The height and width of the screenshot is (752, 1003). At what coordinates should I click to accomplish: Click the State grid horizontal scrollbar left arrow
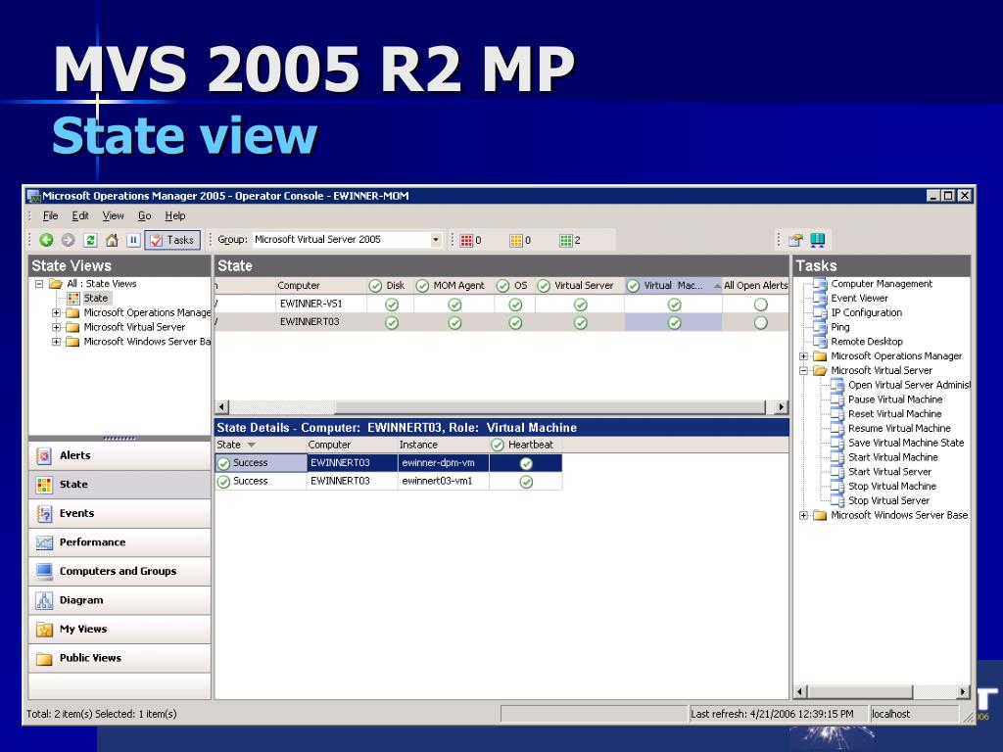tap(222, 406)
